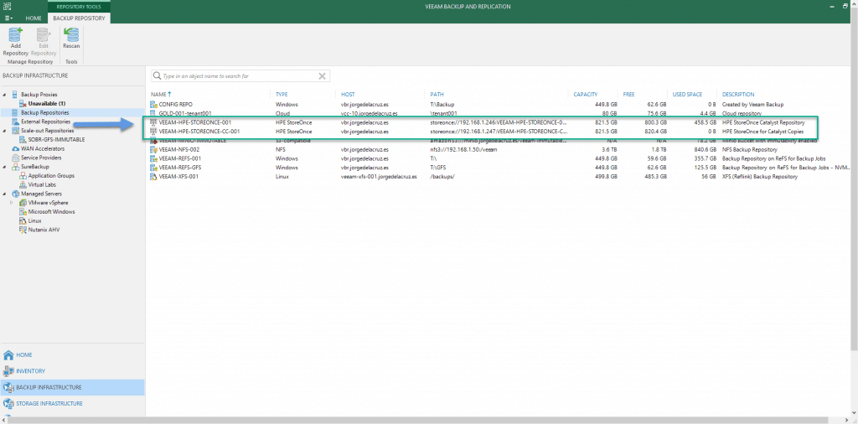Click the XFS (Reflink) Backup Repository description
This screenshot has height=424, width=858.
(x=760, y=177)
